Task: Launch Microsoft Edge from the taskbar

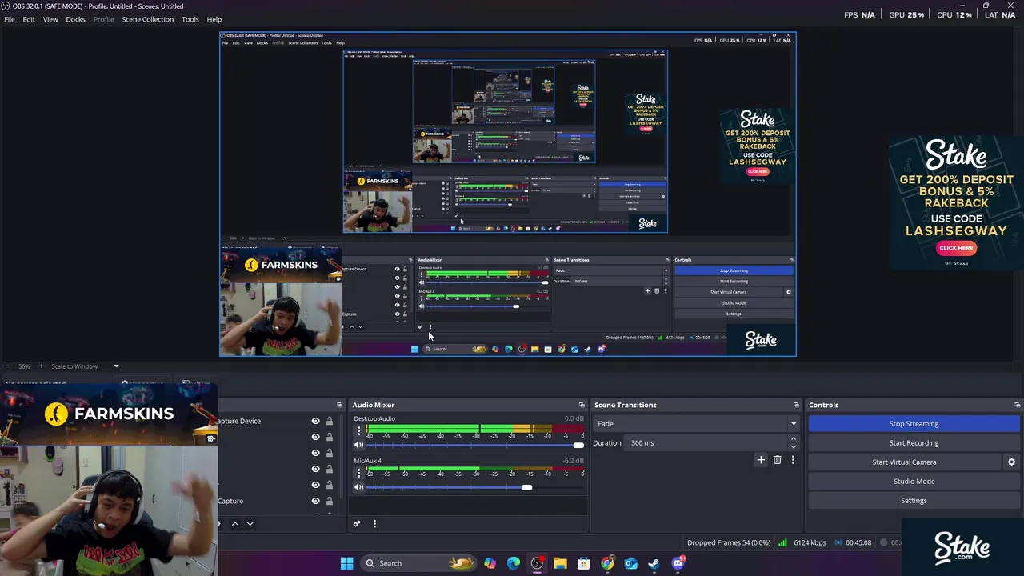Action: pos(513,563)
